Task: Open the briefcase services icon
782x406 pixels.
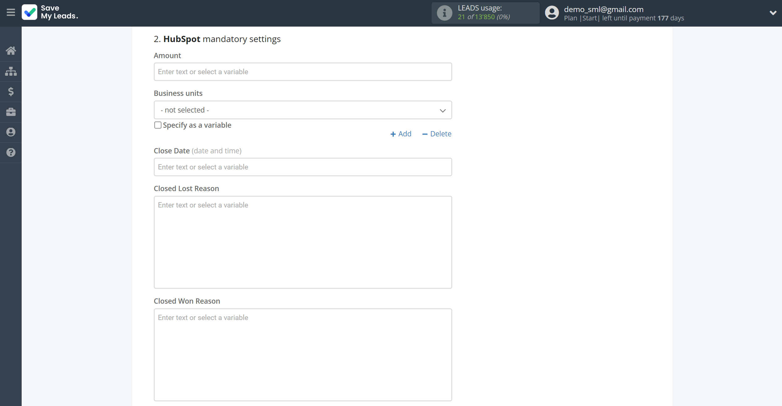Action: tap(11, 112)
